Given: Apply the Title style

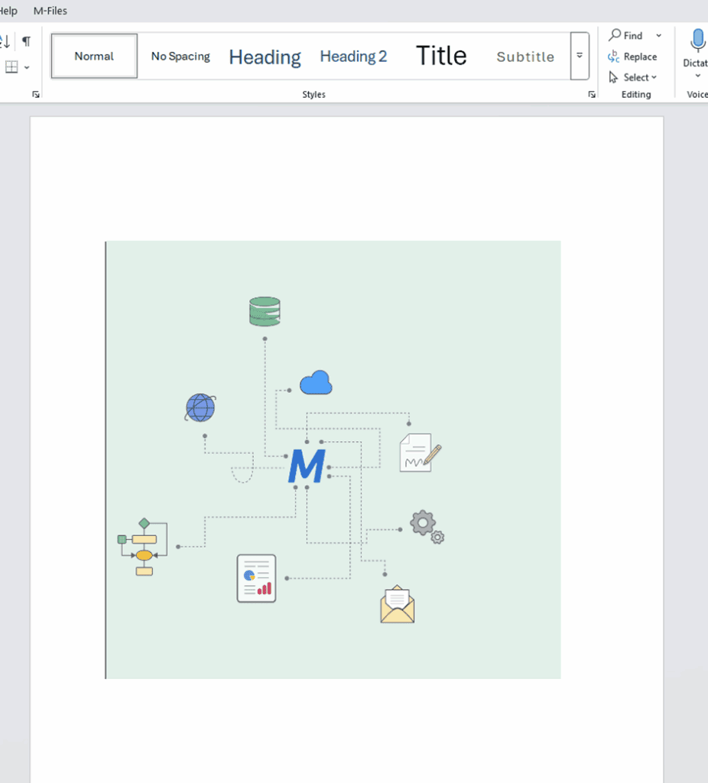Looking at the screenshot, I should pyautogui.click(x=441, y=56).
